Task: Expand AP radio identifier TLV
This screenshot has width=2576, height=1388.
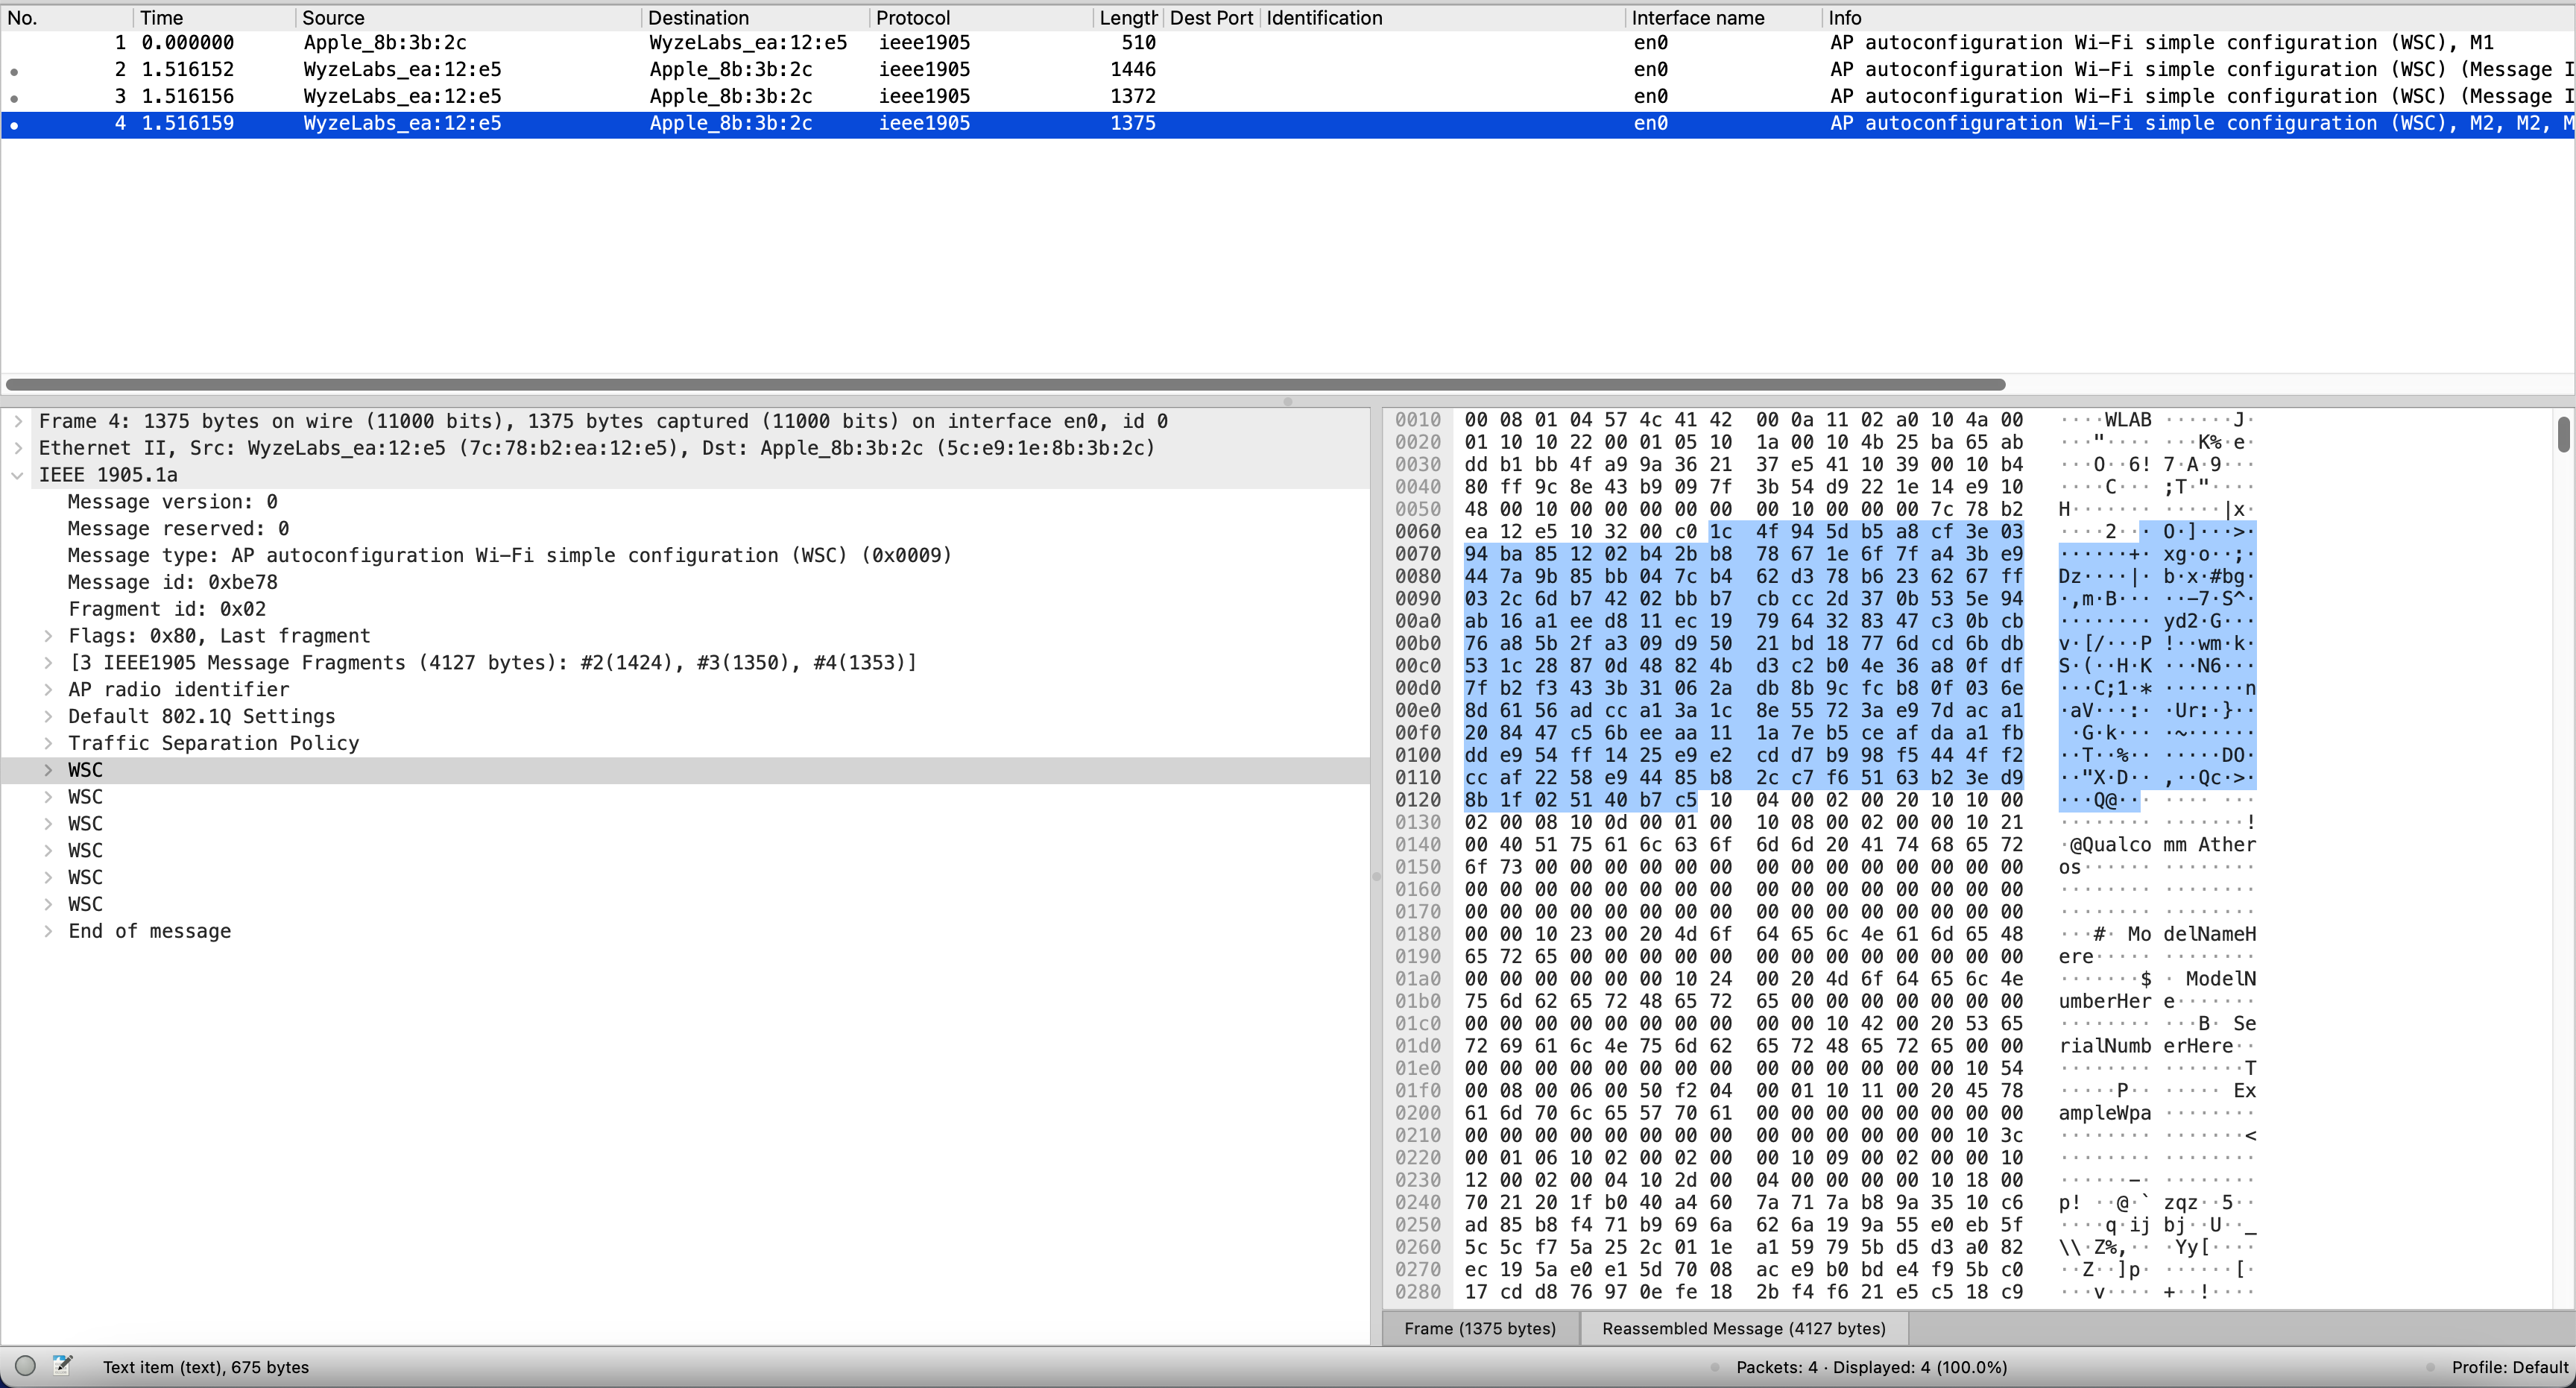Action: [48, 690]
